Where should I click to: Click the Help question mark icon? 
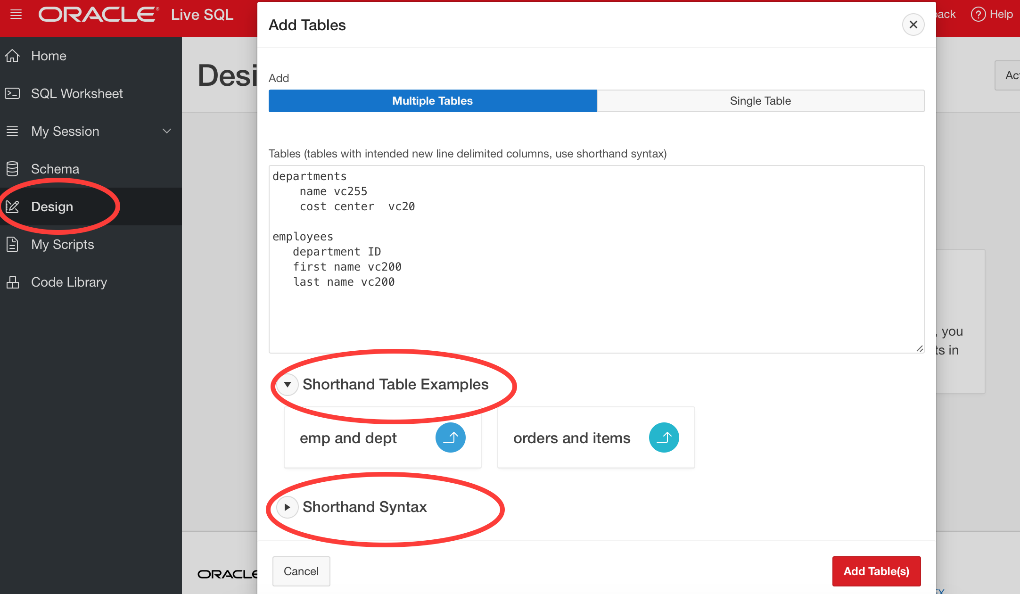979,14
